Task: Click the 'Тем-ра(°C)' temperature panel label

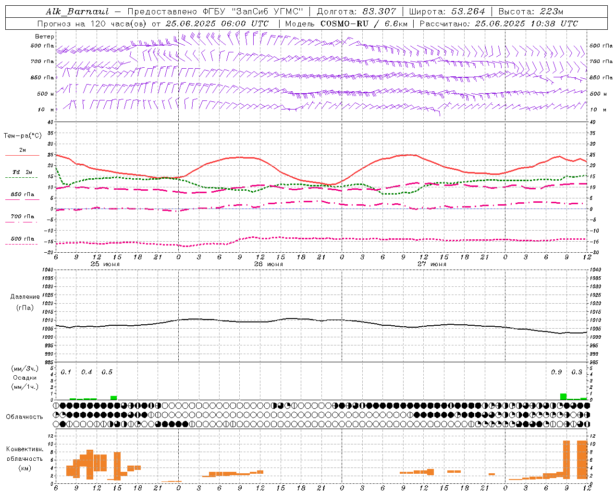Action: pos(23,136)
